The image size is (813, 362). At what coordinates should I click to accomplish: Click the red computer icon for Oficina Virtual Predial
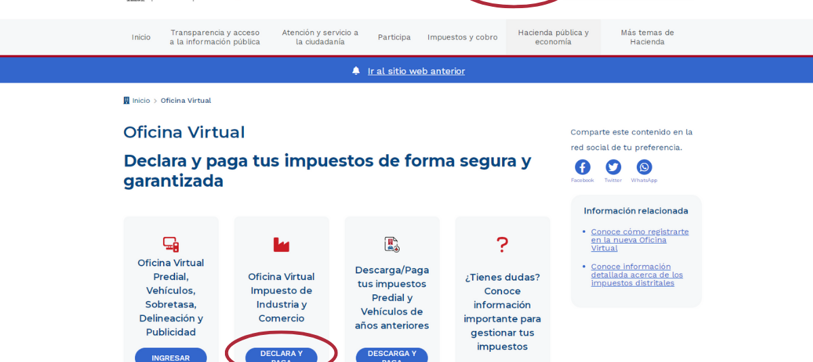pos(171,244)
